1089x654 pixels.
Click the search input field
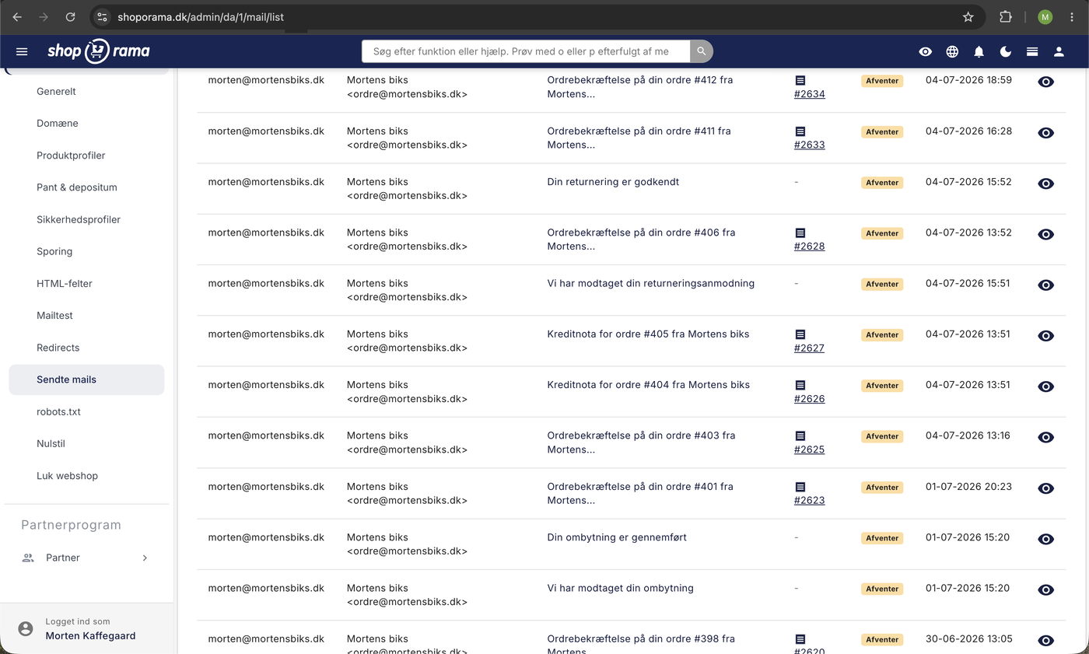[526, 51]
